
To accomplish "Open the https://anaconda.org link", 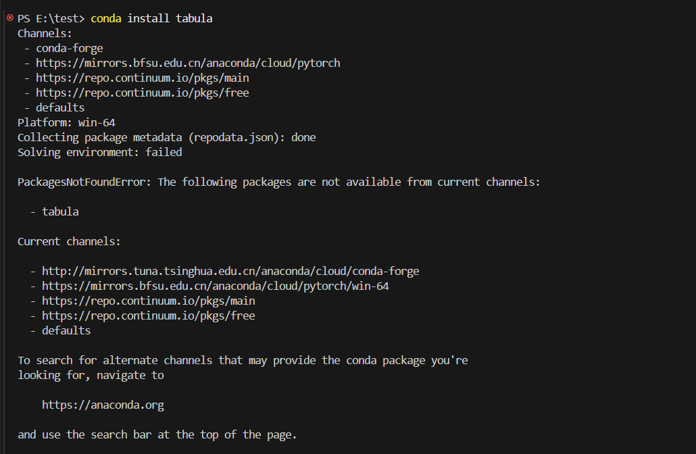I will click(103, 405).
